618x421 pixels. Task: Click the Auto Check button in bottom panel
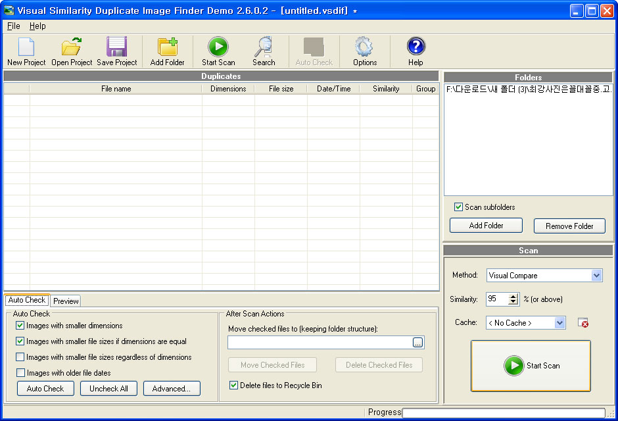point(45,389)
